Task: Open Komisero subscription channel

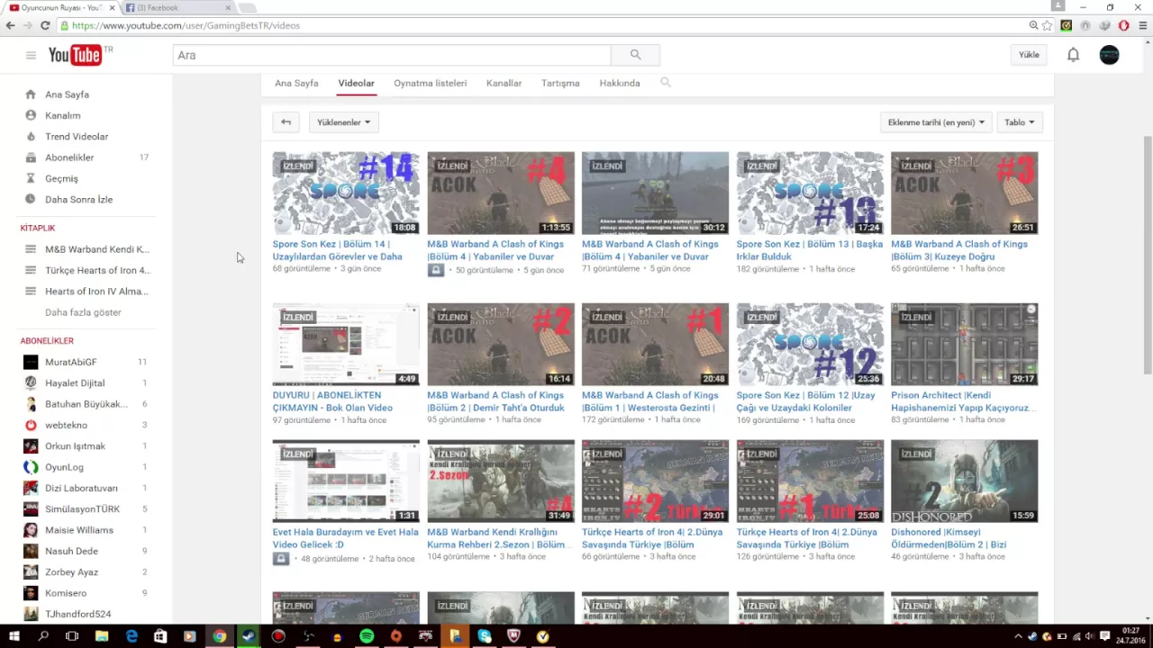Action: pos(66,593)
